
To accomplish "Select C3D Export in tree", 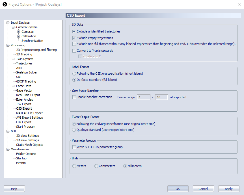I will click(x=24, y=109).
